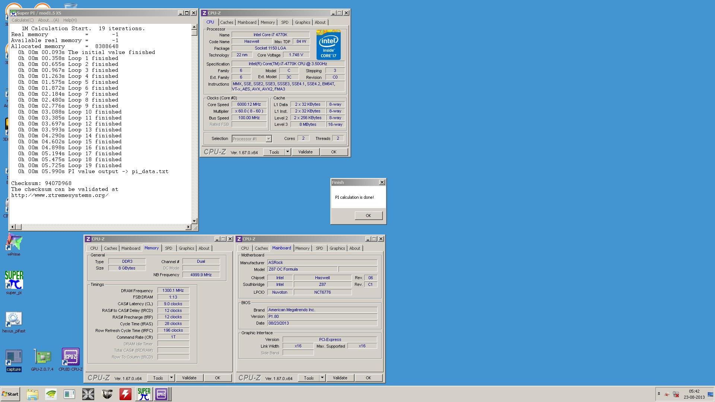The height and width of the screenshot is (402, 715).
Task: Click red molecule tray icon
Action: coord(667,394)
